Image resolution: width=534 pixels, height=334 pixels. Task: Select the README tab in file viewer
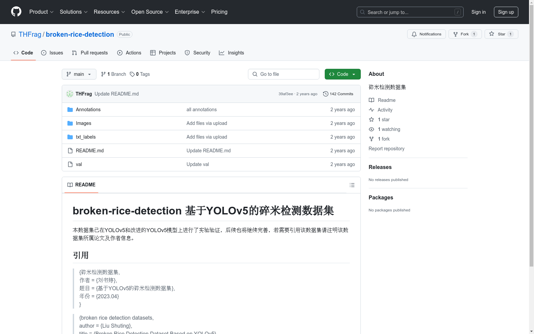81,185
